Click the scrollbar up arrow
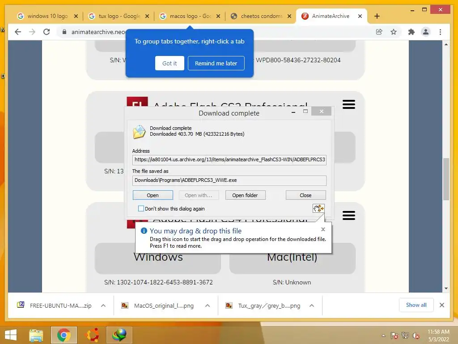Screen dimensions: 458x344 [x=446, y=44]
